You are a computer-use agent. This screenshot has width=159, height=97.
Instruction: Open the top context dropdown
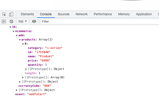tap(23, 21)
